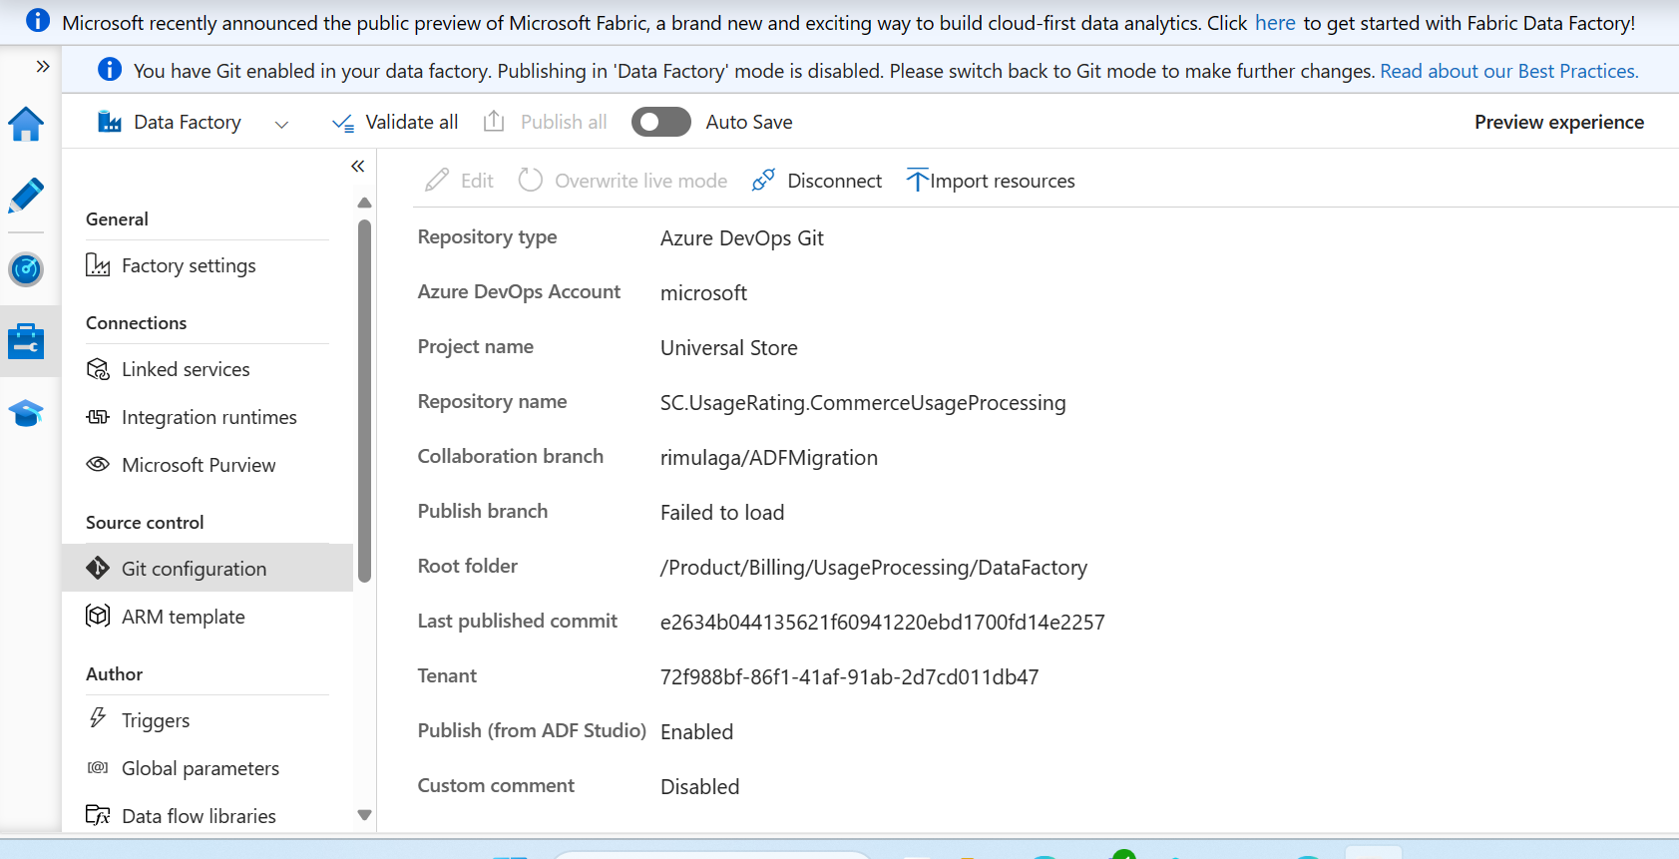Screen dimensions: 1679x859
Task: Click 'microsoft' Azure DevOps Account value
Action: (x=703, y=293)
